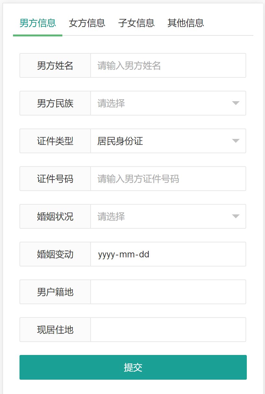This screenshot has height=394, width=265.
Task: Open the 证件类型 dropdown arrow
Action: (x=236, y=141)
